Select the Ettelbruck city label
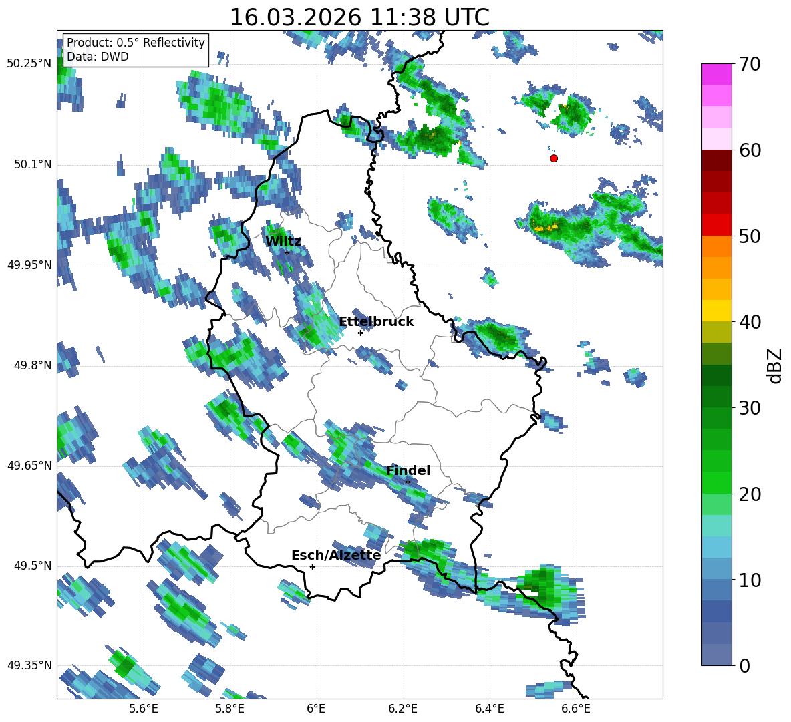Image resolution: width=791 pixels, height=722 pixels. tap(376, 322)
